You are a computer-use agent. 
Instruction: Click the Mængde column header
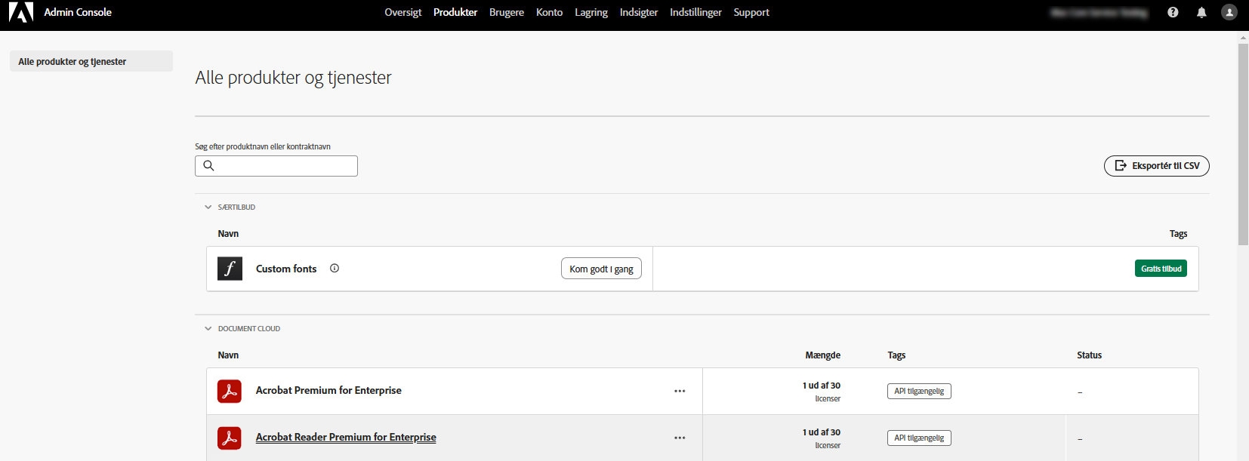click(822, 355)
